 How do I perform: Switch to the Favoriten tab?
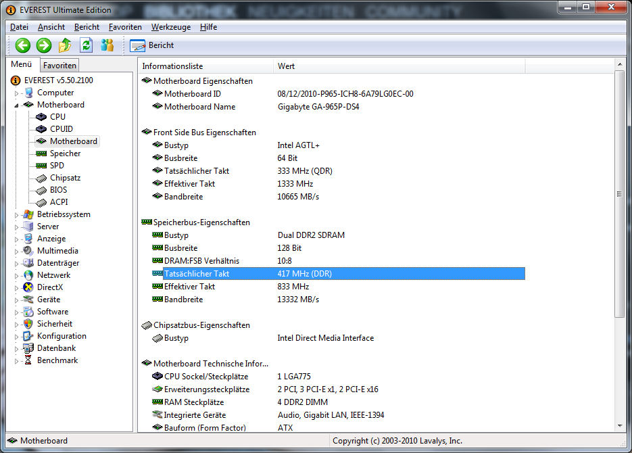pos(59,66)
